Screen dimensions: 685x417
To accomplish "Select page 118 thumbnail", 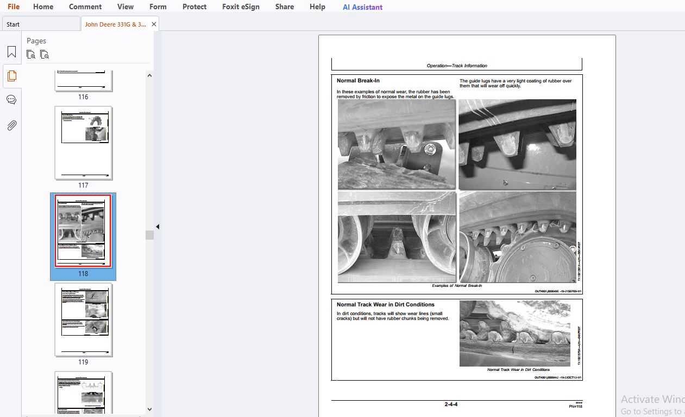I will (83, 231).
